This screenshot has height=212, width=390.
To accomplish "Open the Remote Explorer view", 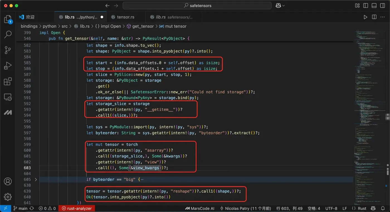I will click(8, 97).
